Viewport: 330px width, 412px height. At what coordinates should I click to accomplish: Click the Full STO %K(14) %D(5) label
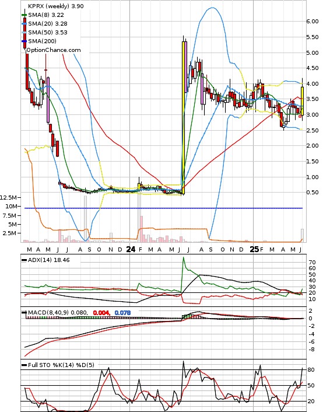(x=61, y=365)
